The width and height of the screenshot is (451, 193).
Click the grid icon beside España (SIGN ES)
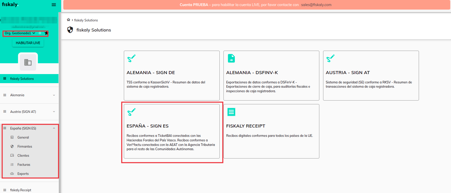[5, 128]
